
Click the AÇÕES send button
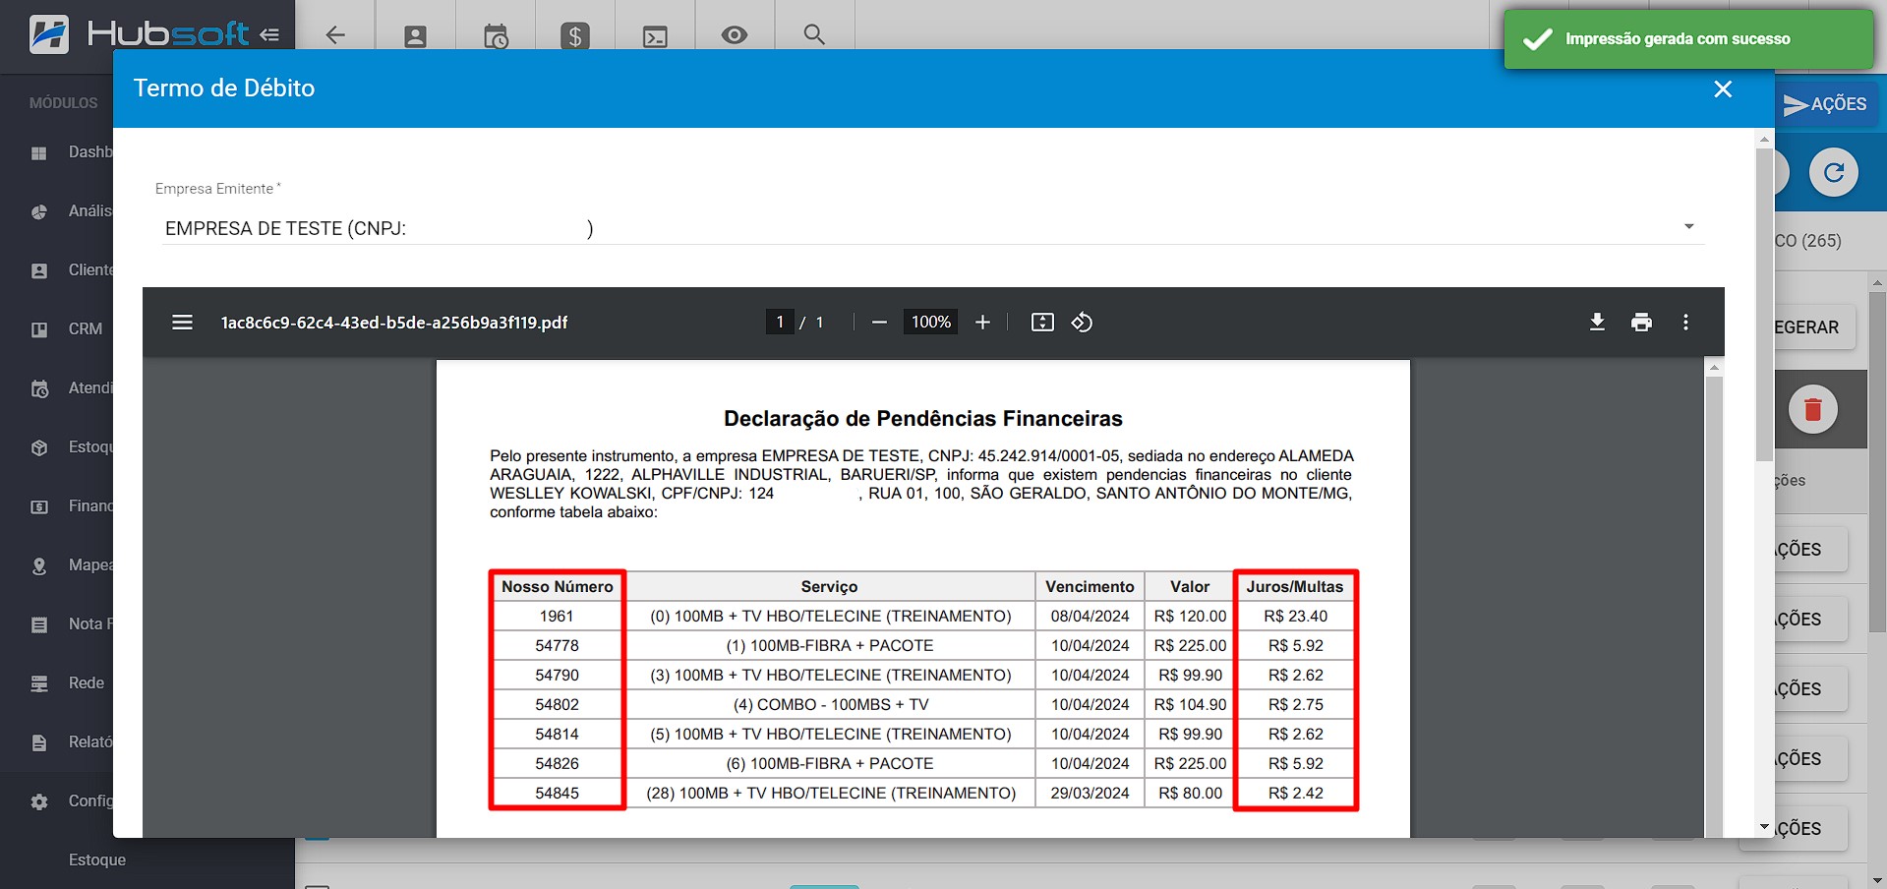pyautogui.click(x=1825, y=104)
